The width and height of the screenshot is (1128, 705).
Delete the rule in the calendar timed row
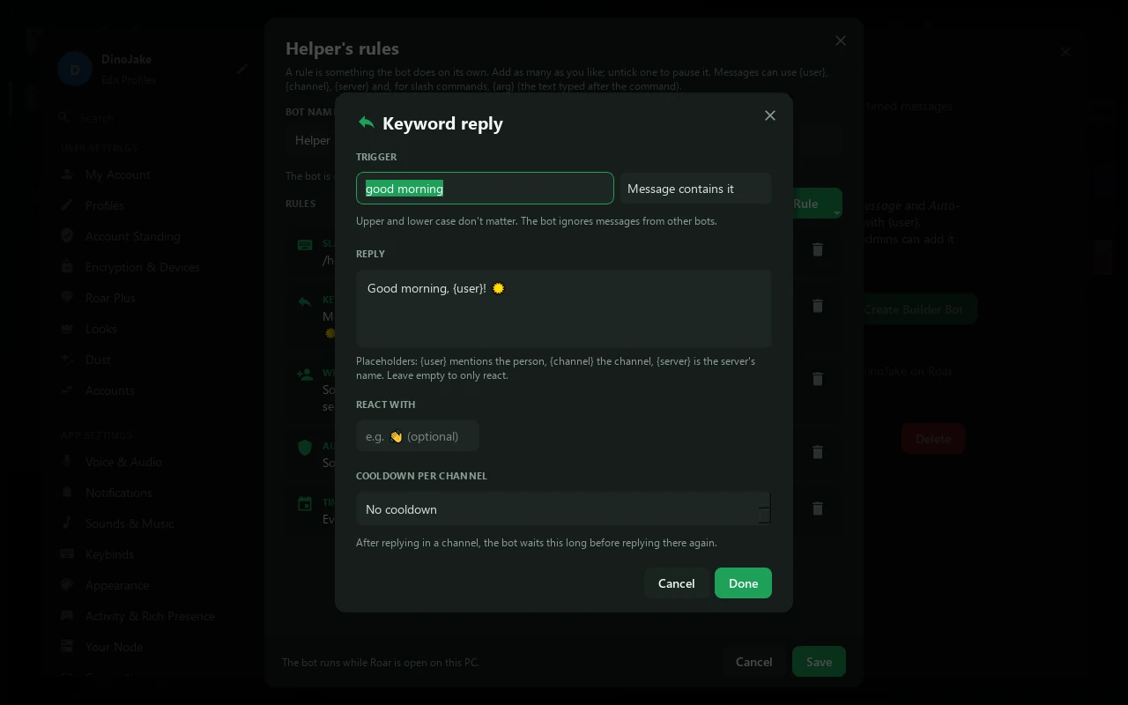coord(818,508)
